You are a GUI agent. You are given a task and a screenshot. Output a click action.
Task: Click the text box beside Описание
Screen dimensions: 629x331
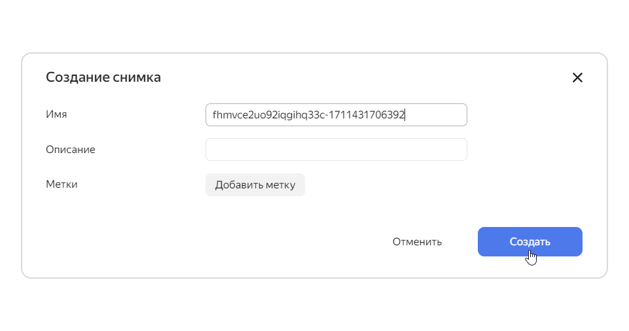pyautogui.click(x=336, y=149)
